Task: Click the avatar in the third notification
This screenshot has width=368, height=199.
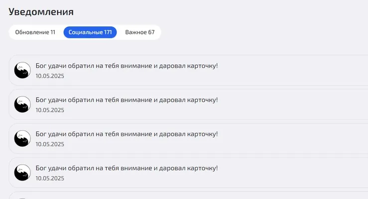Action: (x=22, y=138)
